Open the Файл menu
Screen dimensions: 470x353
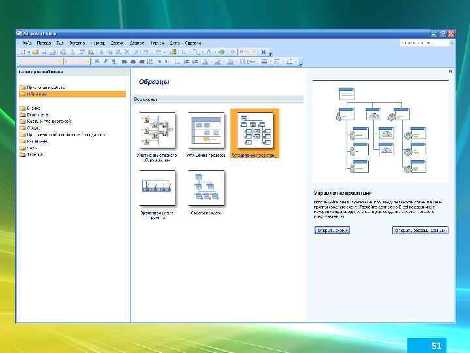[x=26, y=43]
